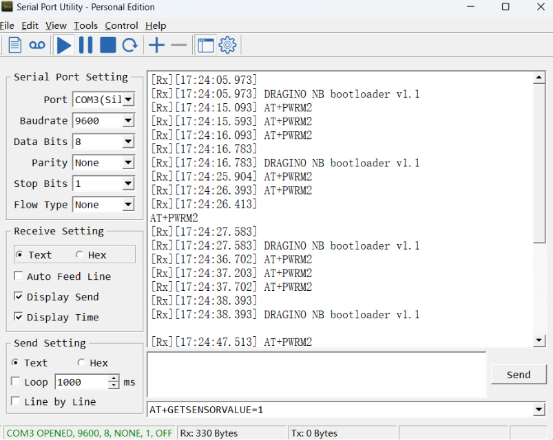
Task: Toggle the window layout panel icon
Action: pyautogui.click(x=206, y=45)
